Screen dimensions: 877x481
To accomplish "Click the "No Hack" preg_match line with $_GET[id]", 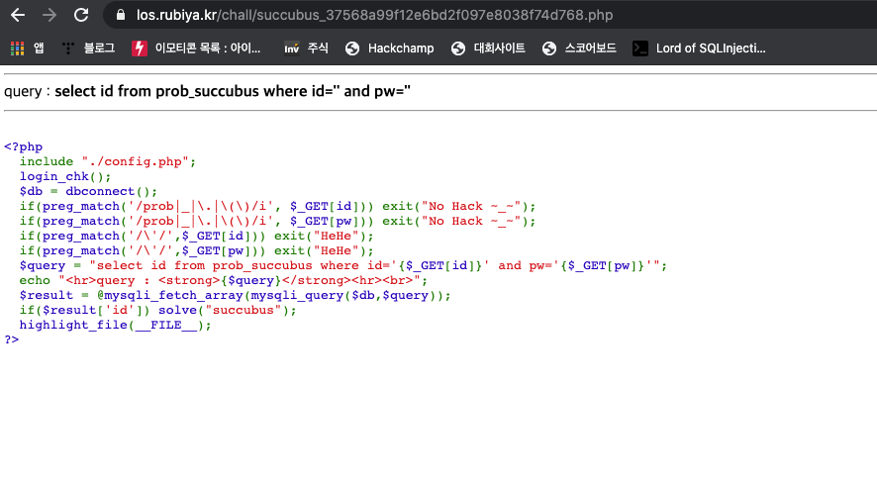I will click(x=277, y=207).
